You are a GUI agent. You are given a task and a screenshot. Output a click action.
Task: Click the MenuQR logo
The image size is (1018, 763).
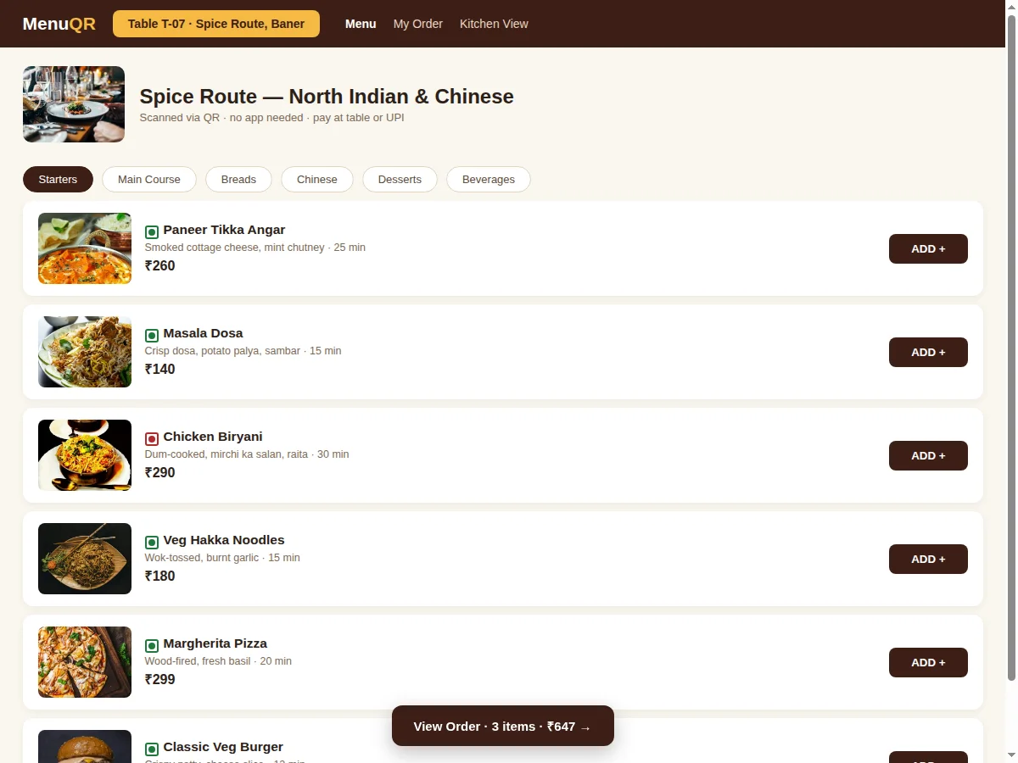(59, 24)
